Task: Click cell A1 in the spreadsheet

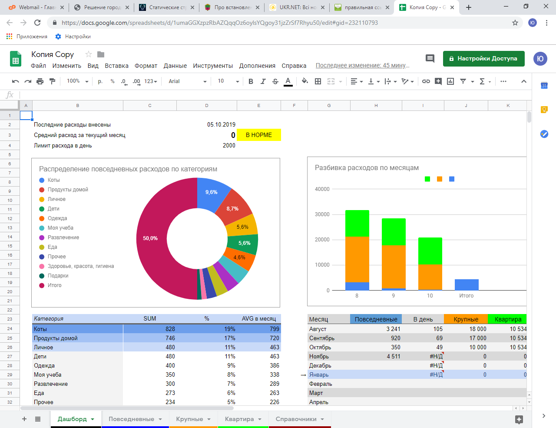Action: coord(26,115)
